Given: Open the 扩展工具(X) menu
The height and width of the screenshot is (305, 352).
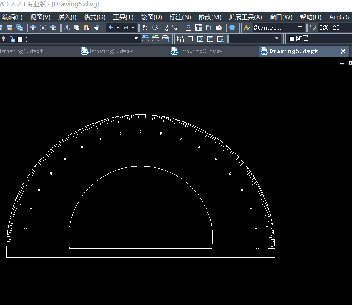Looking at the screenshot, I should pos(245,17).
